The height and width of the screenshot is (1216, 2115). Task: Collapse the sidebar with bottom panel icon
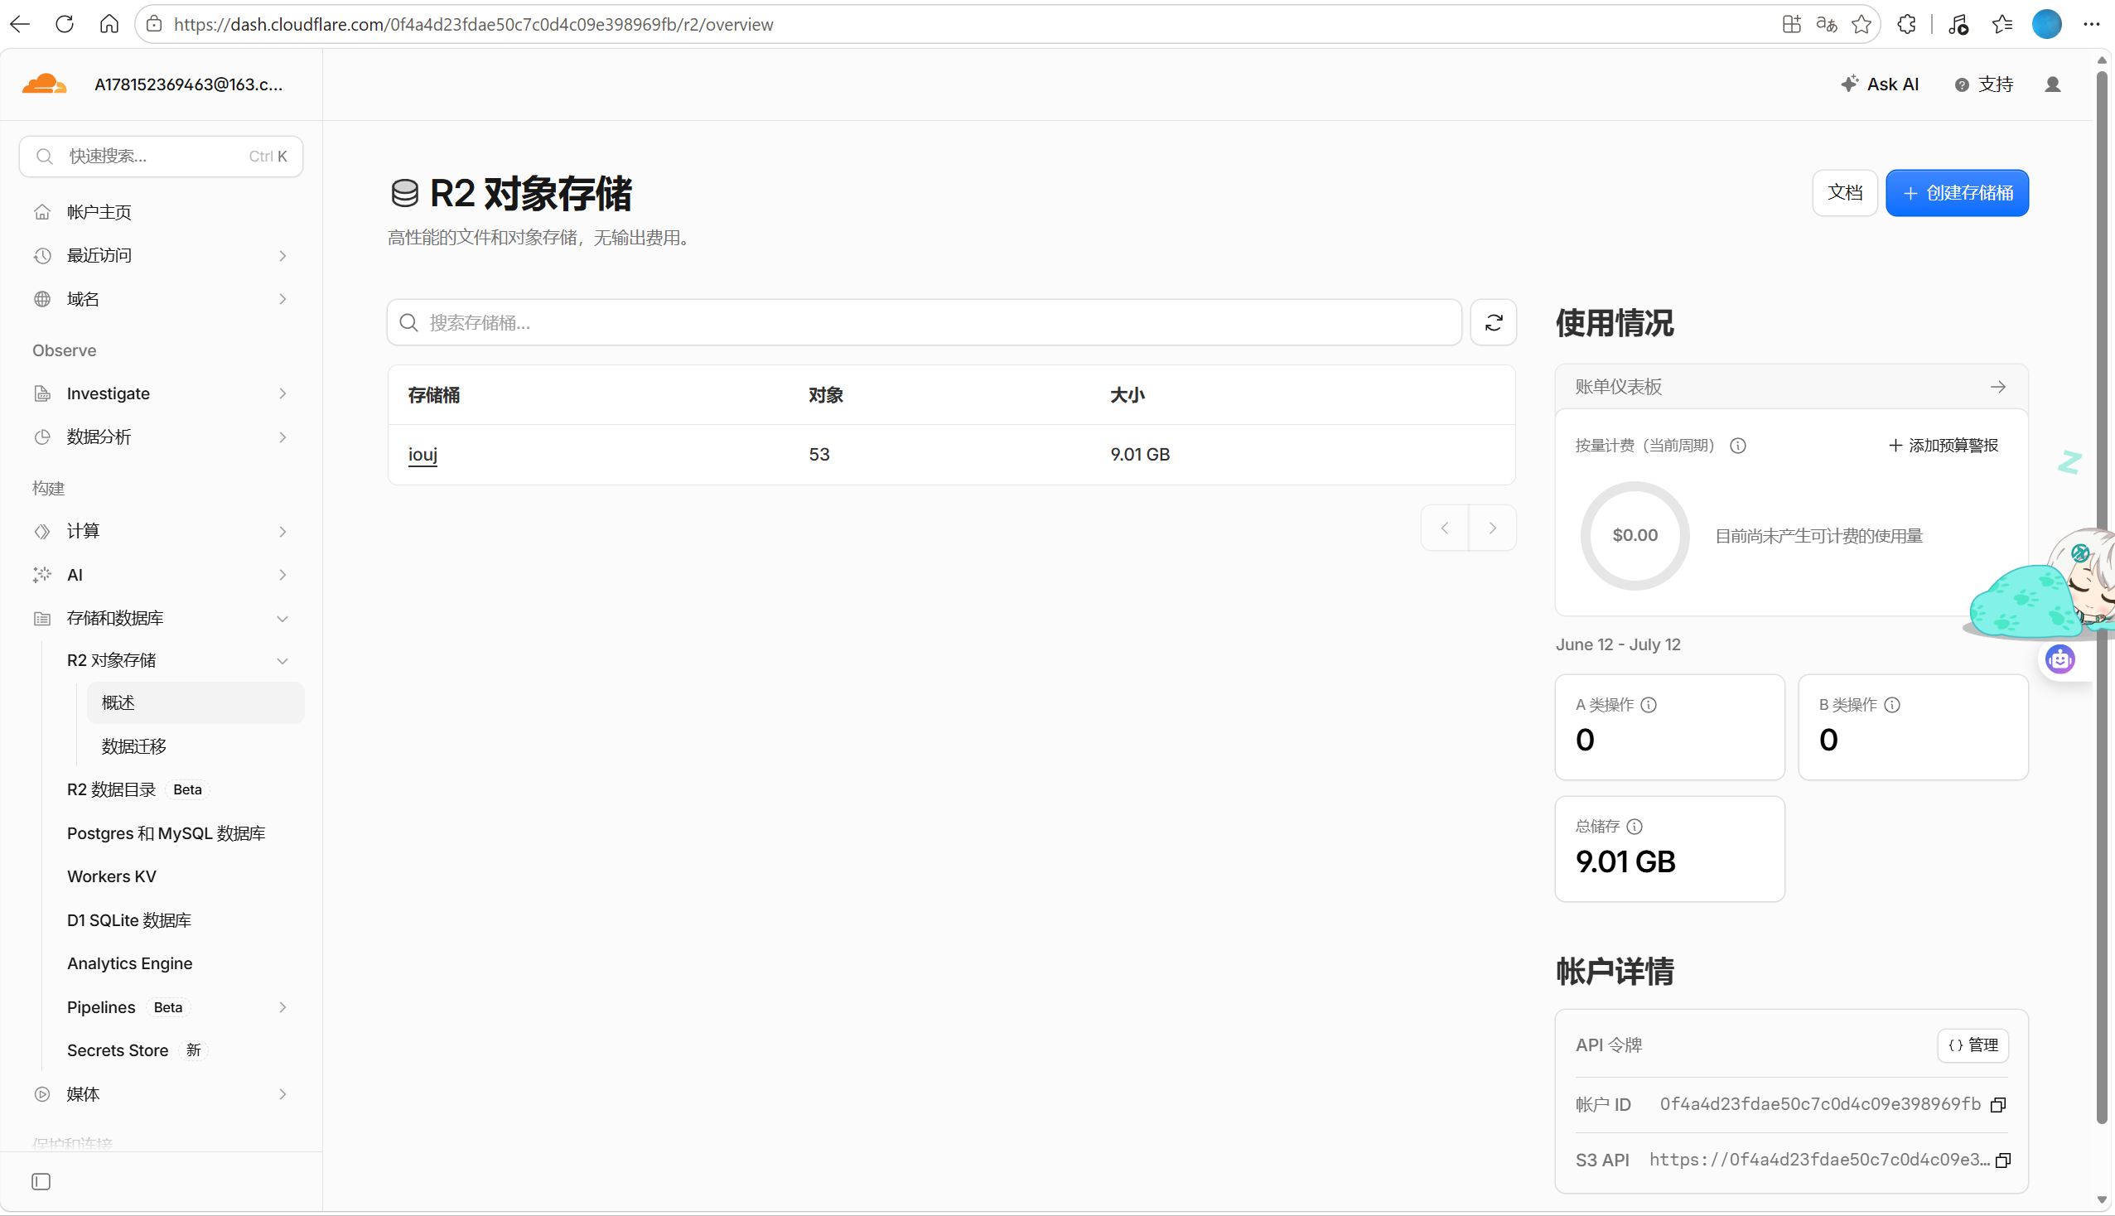click(x=41, y=1181)
